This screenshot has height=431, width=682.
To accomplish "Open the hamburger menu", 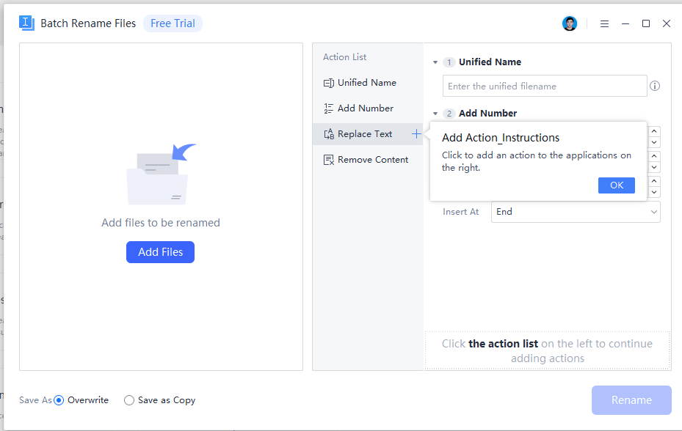I will (x=604, y=23).
